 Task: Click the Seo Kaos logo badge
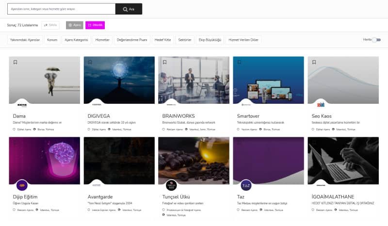coord(321,105)
